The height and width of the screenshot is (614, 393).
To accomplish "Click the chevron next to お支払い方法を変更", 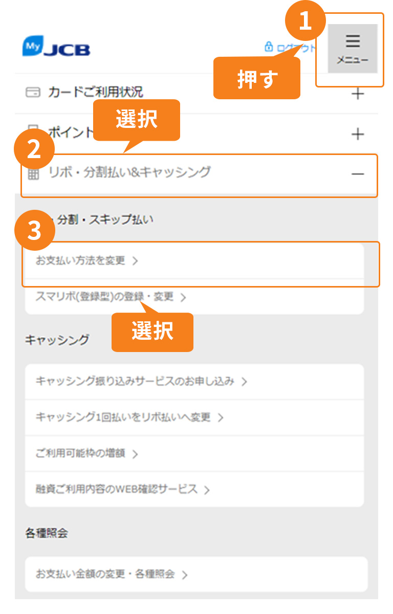I will click(x=135, y=261).
